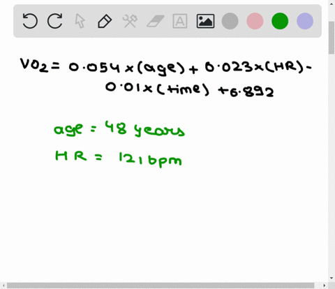Screen dimensions: 335x289
Task: Click the undo arrow icon
Action: [x=30, y=21]
